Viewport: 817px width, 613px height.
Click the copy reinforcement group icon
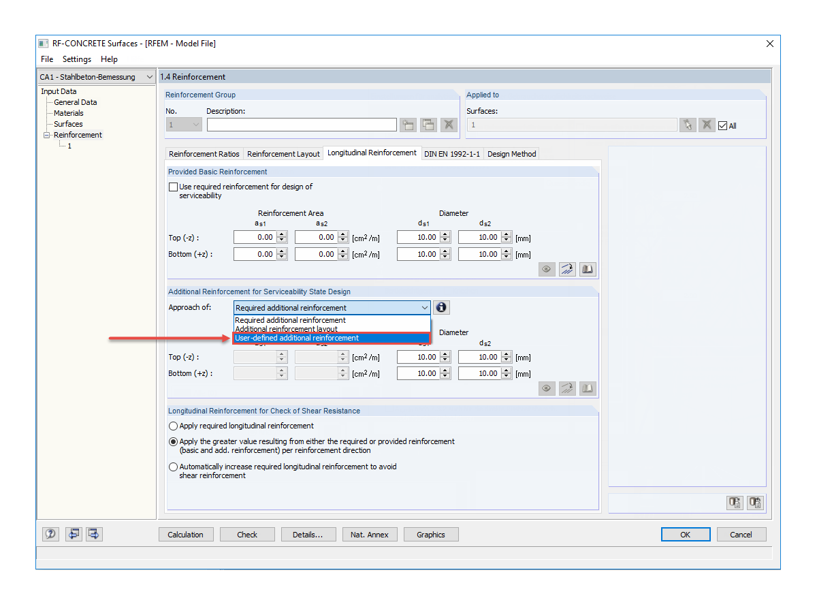(428, 125)
